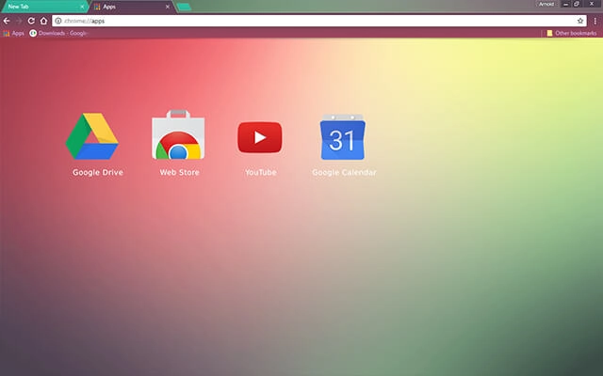Click the Web Store label text
This screenshot has width=603, height=376.
coord(180,172)
